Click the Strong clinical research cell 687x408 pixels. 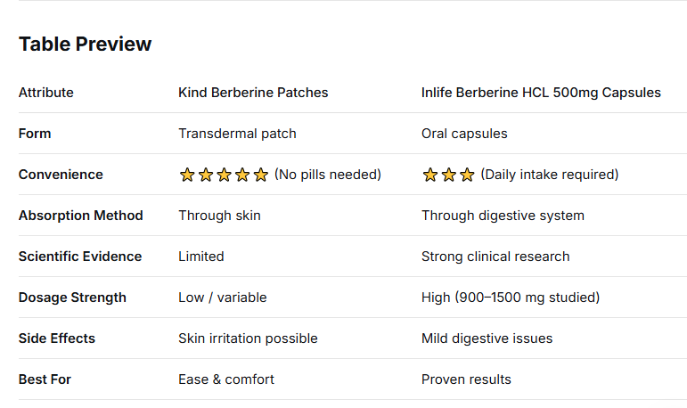(x=495, y=257)
